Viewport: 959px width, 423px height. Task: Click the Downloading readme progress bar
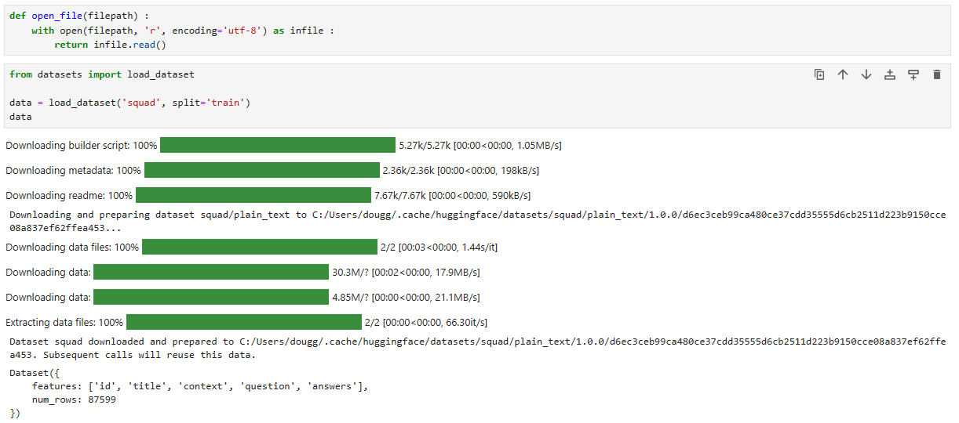coord(253,195)
